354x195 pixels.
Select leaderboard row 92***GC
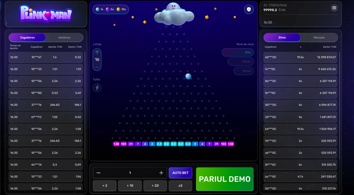click(300, 141)
